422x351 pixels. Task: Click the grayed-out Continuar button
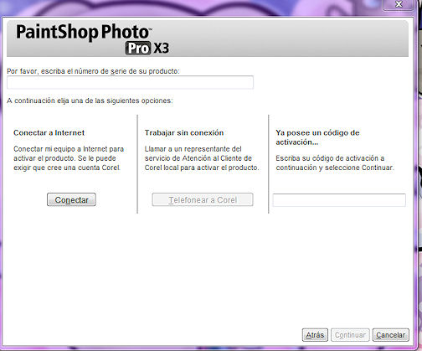(x=350, y=335)
